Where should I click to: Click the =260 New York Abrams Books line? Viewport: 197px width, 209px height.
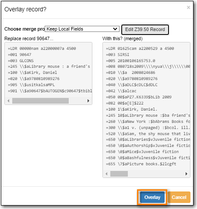point(148,122)
